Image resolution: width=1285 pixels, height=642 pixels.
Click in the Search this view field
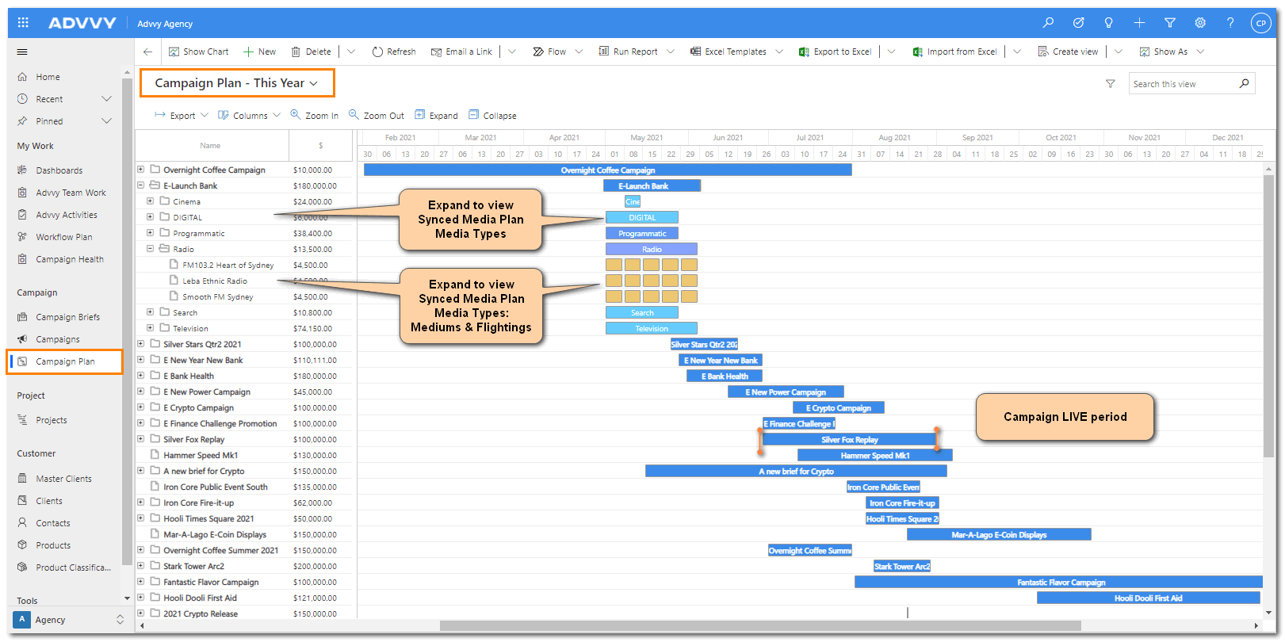(x=1183, y=84)
